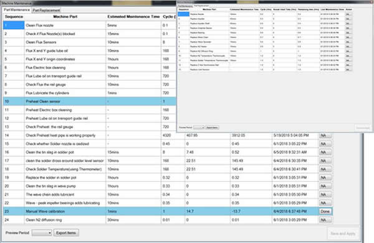Sort by Machine Part column header
Screen dimensions: 374x243
[x=65, y=17]
